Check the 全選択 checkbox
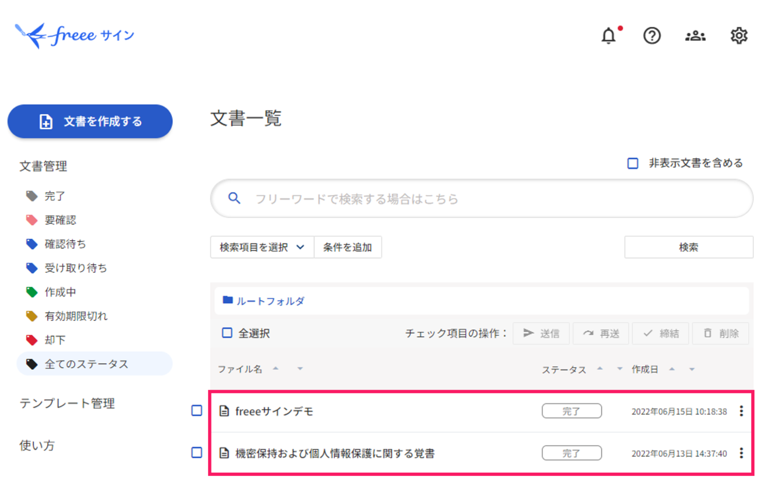This screenshot has height=481, width=769. click(x=227, y=333)
